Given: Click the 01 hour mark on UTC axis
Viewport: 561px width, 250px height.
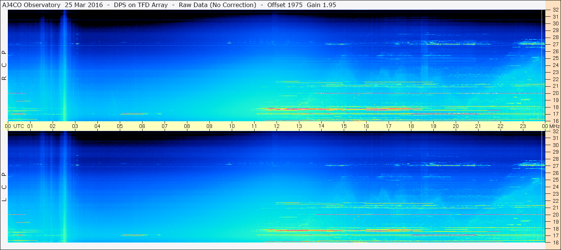Looking at the screenshot, I should [x=30, y=126].
